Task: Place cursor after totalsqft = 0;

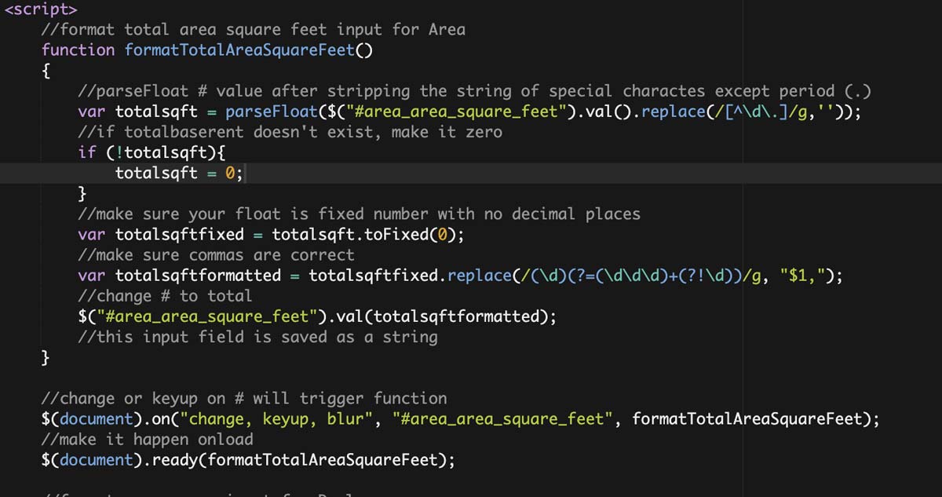Action: pyautogui.click(x=245, y=173)
